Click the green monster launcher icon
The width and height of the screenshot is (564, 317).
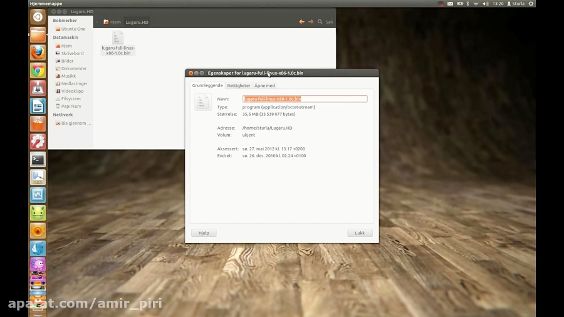tap(38, 213)
